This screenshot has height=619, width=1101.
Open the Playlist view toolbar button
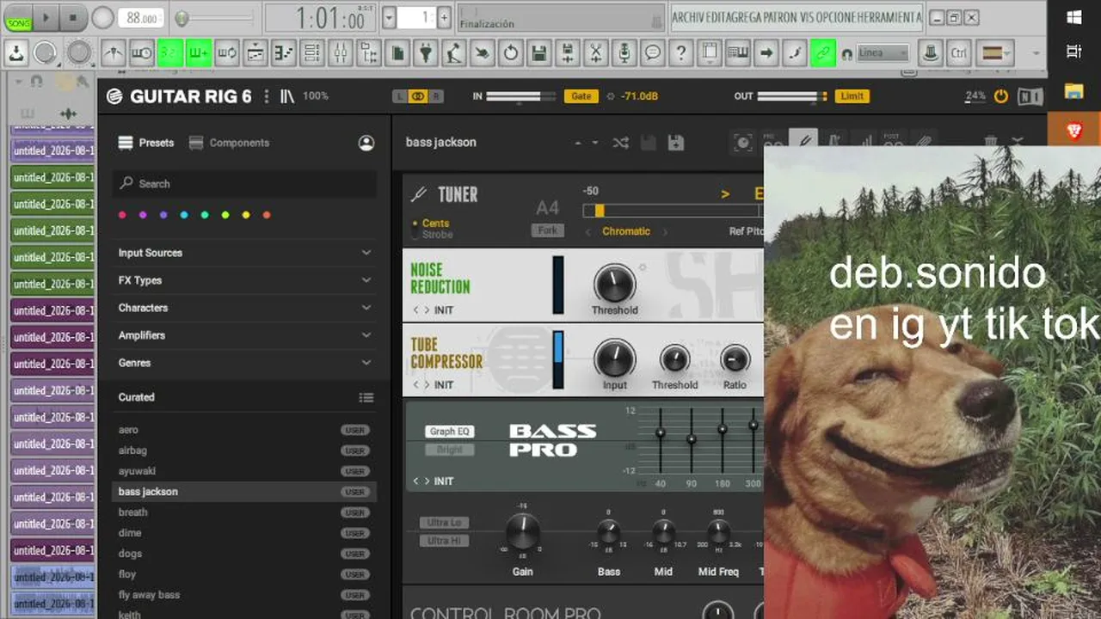coord(255,53)
